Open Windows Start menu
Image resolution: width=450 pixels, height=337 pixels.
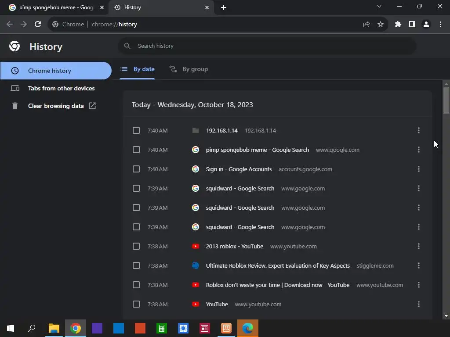tap(11, 328)
